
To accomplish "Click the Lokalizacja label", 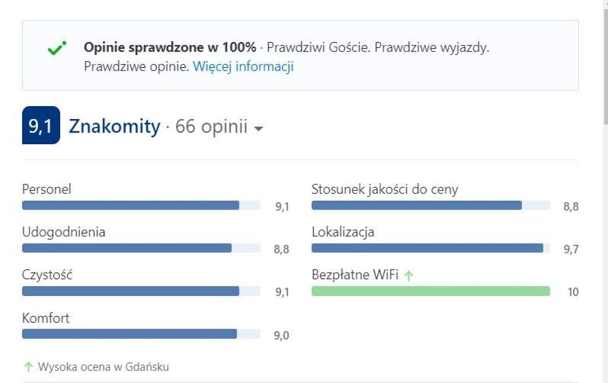I will point(343,232).
